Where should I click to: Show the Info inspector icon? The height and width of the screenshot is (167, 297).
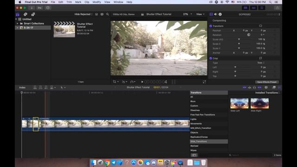point(220,14)
